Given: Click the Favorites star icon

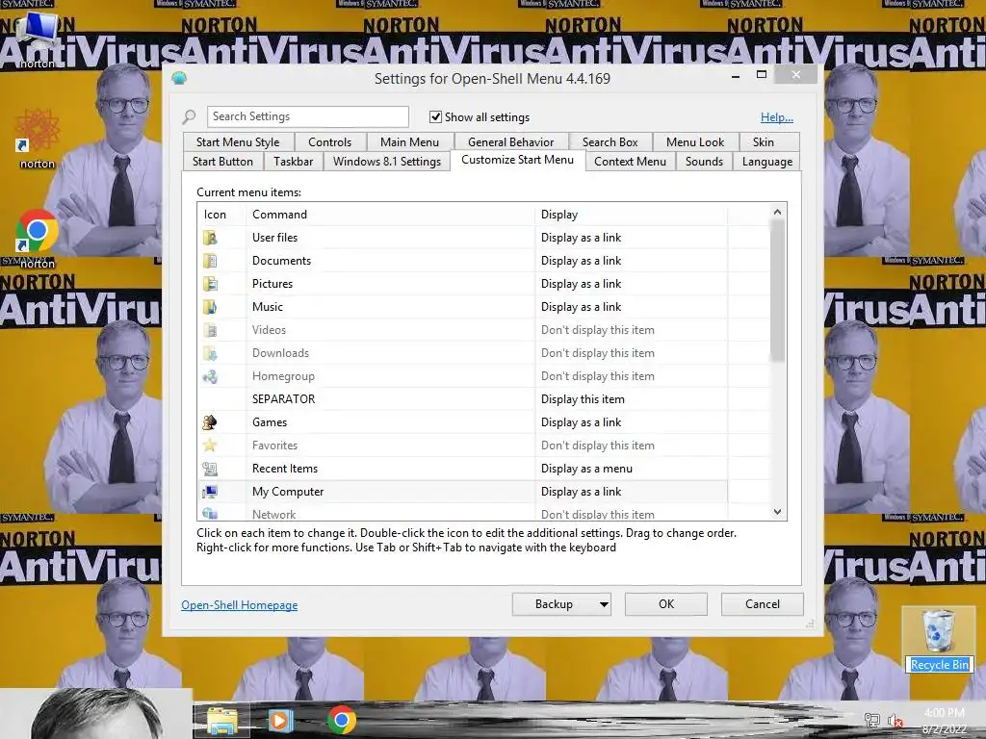Looking at the screenshot, I should coord(210,446).
